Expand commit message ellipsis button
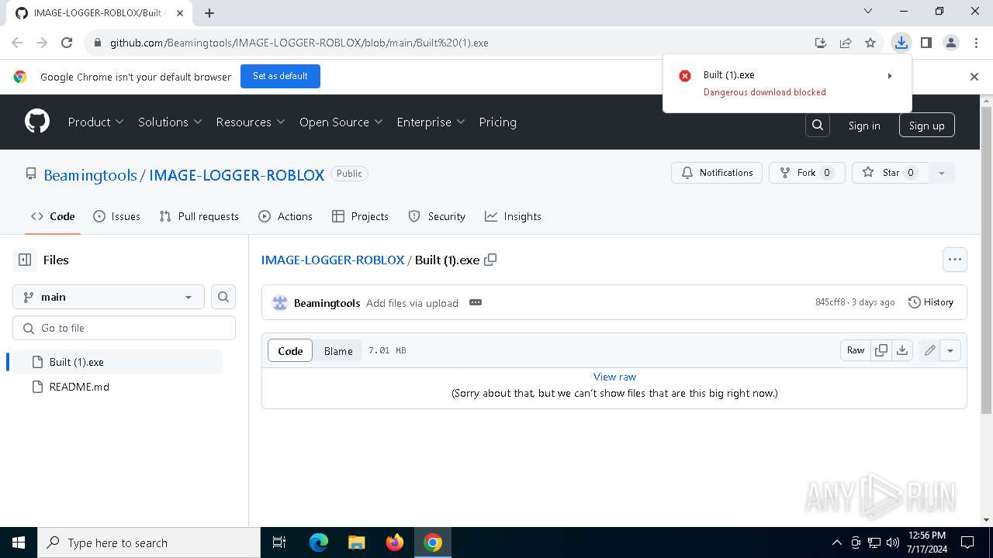Viewport: 993px width, 558px height. coord(476,302)
